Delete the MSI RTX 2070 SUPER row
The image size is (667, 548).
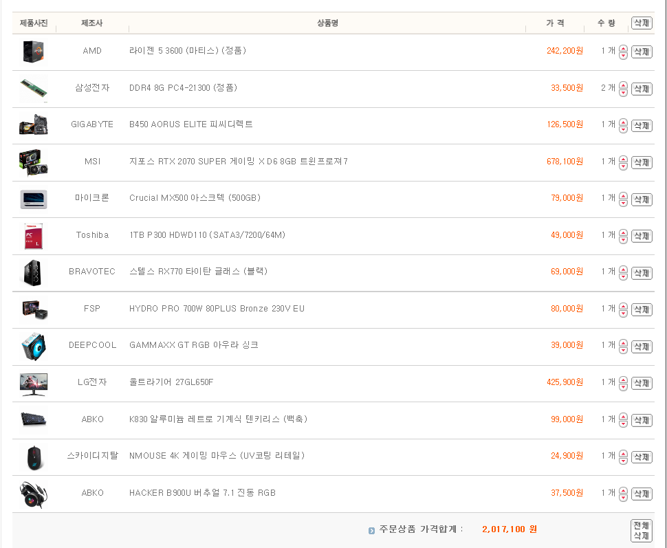click(642, 162)
